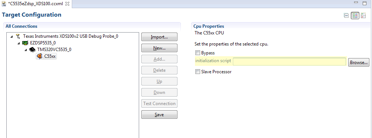This screenshot has height=138, width=372.
Task: Collapse the Texas Instruments XDS100v2 probe node
Action: 12,37
